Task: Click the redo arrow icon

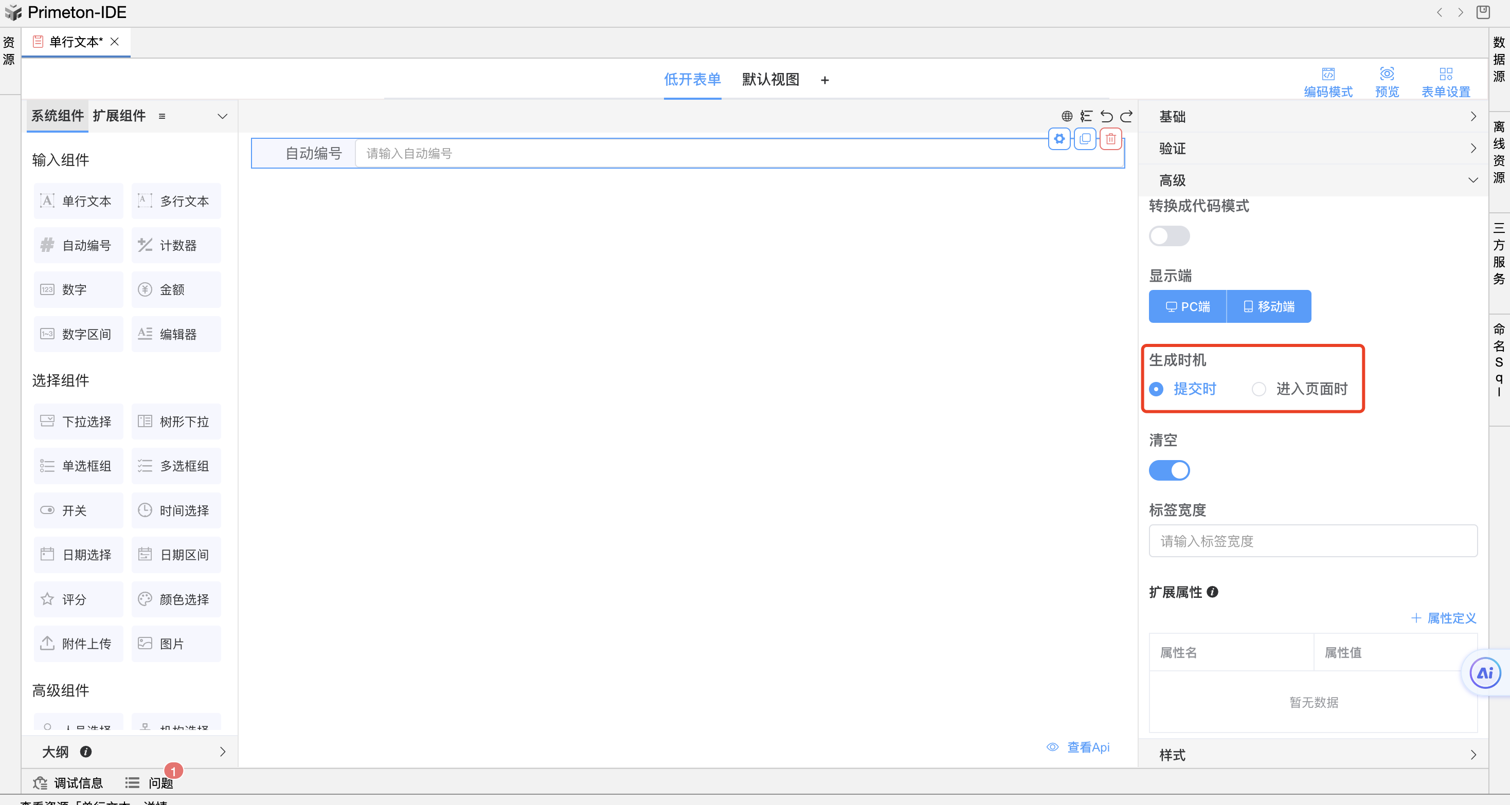Action: tap(1126, 116)
